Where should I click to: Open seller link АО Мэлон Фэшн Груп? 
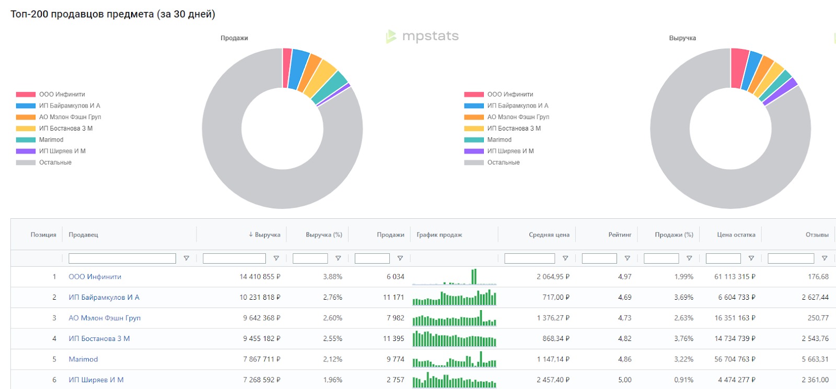pos(104,318)
